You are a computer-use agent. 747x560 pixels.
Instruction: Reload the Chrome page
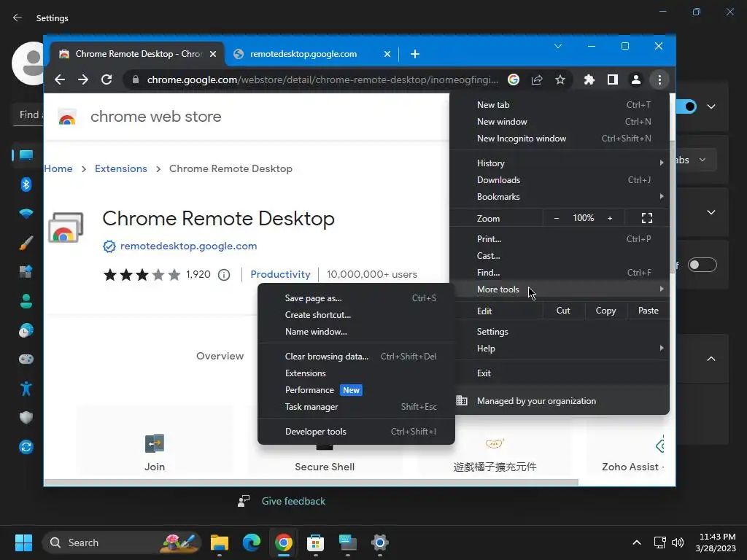pos(107,79)
